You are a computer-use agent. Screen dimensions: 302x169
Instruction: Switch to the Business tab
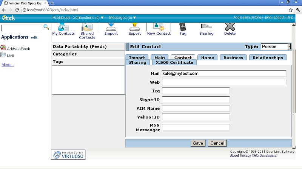click(233, 58)
